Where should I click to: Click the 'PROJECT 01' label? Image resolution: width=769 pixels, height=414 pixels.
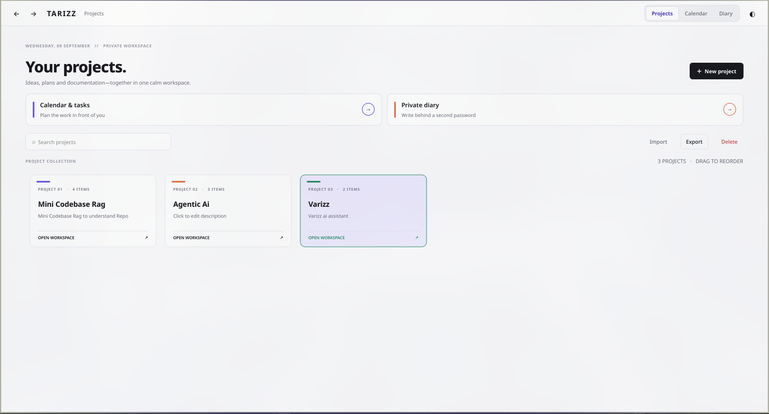(50, 189)
